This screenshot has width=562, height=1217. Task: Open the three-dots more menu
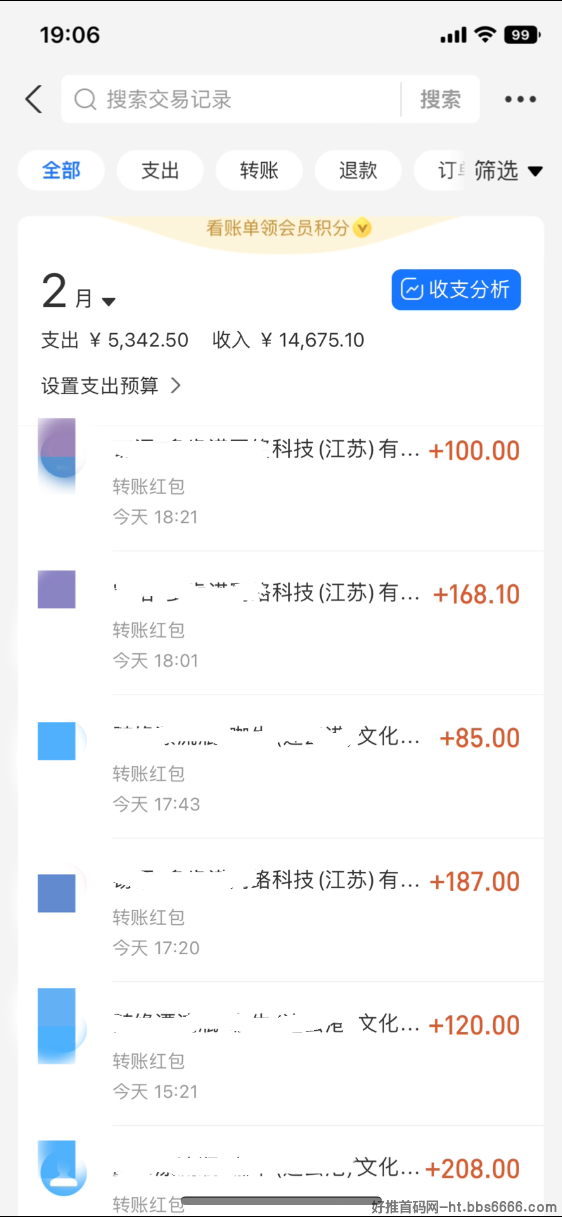(520, 99)
